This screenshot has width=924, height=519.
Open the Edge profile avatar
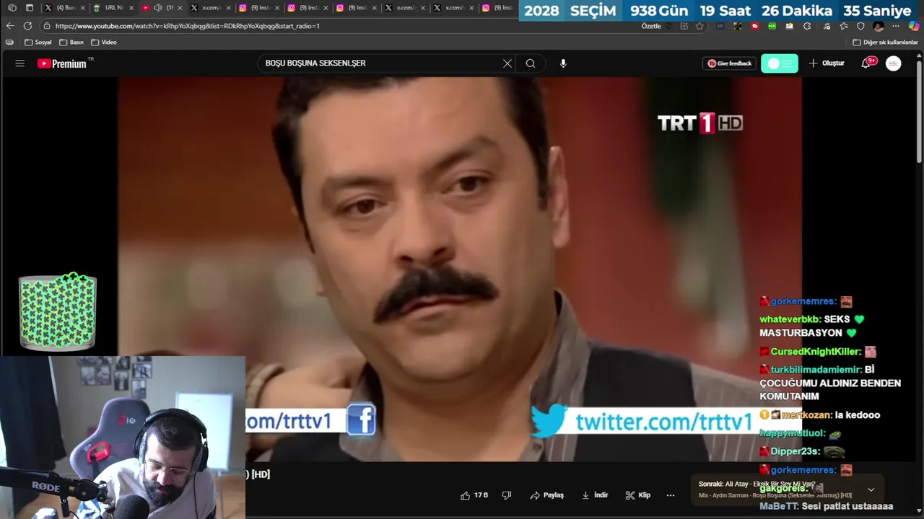click(x=879, y=26)
